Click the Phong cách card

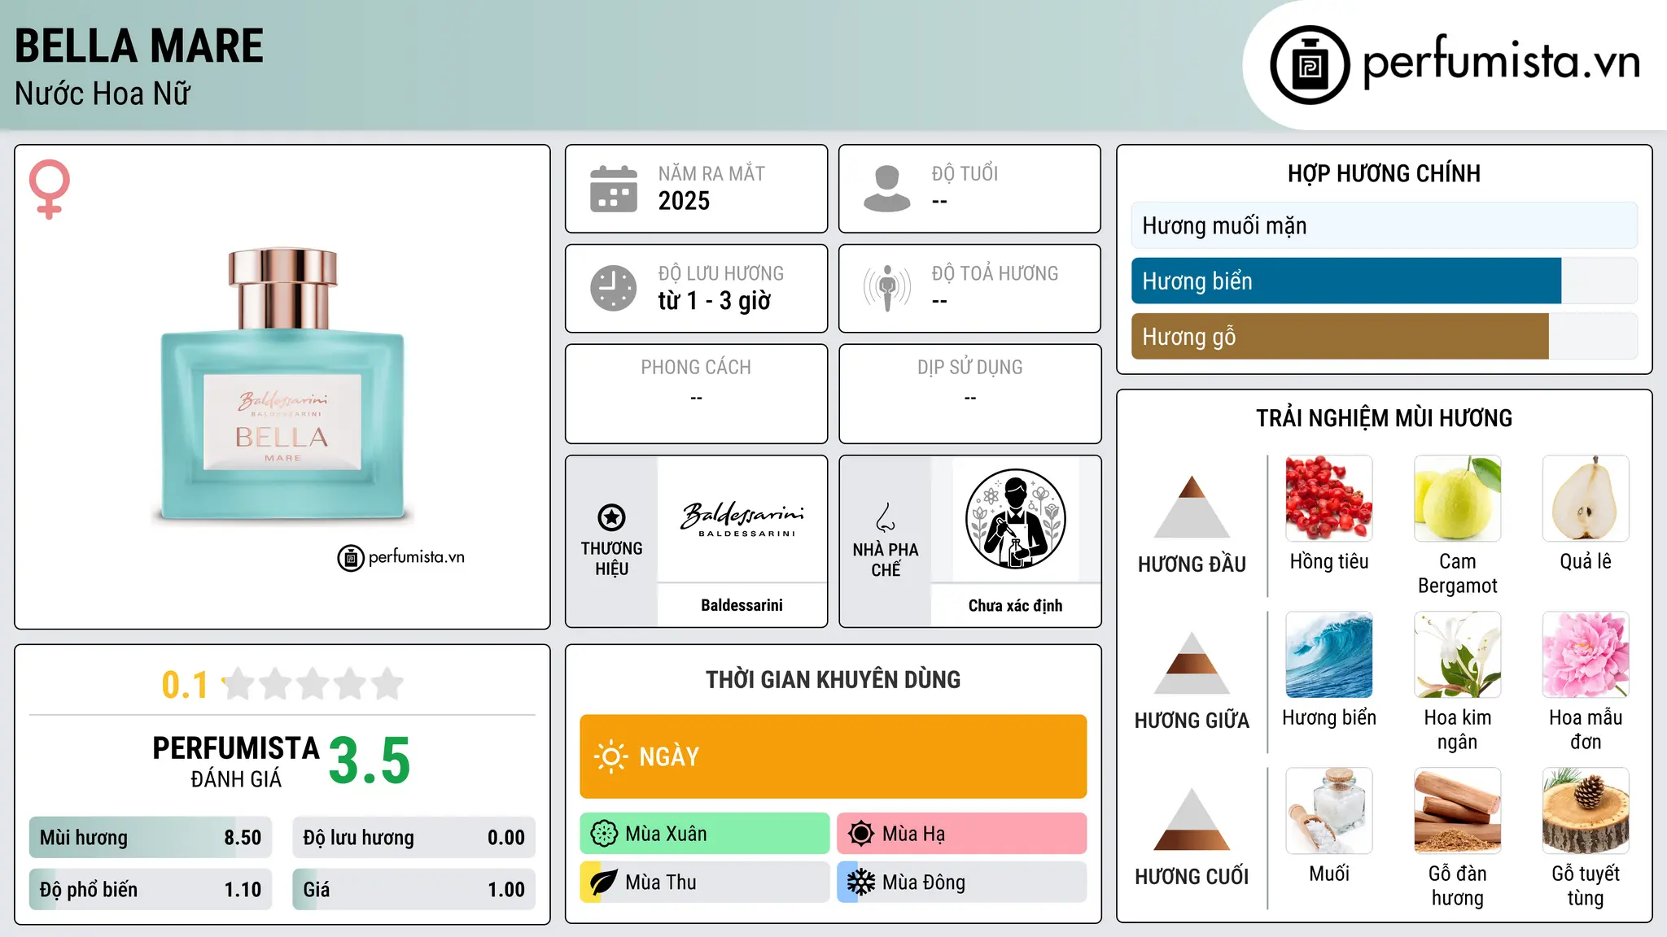pyautogui.click(x=696, y=394)
